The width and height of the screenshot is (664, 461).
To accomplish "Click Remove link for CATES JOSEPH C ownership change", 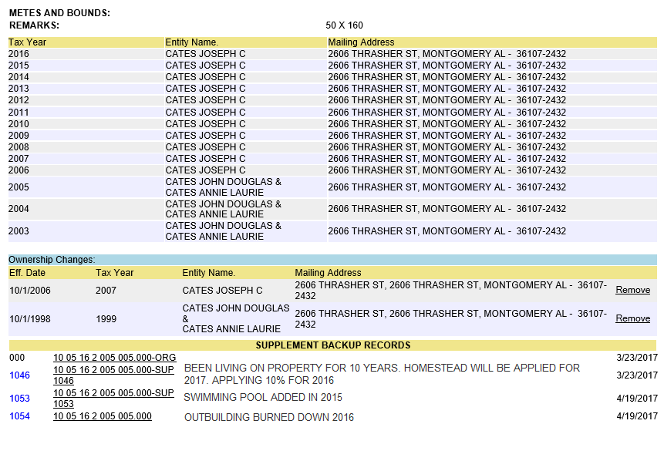I will pyautogui.click(x=632, y=290).
